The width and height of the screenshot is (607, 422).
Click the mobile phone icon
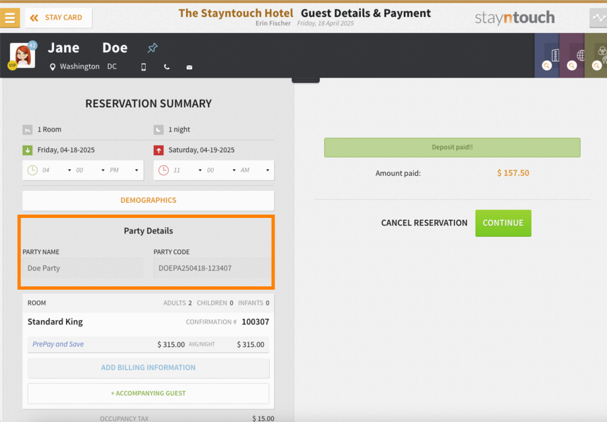144,67
